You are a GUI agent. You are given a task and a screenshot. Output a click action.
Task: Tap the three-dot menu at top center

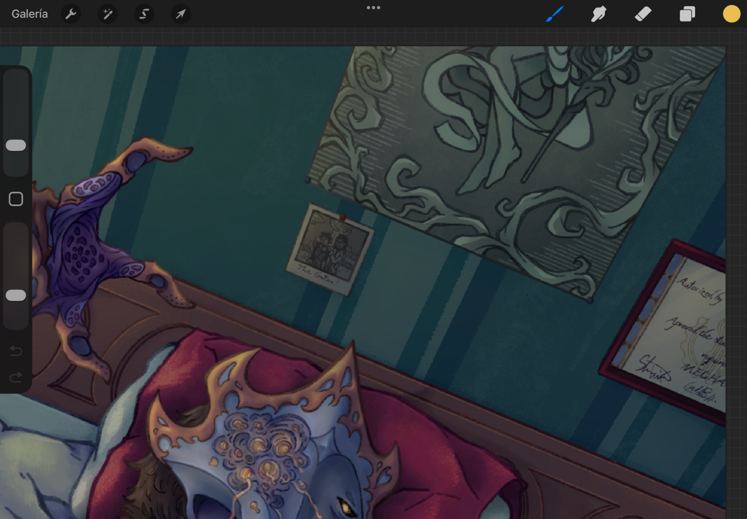373,8
